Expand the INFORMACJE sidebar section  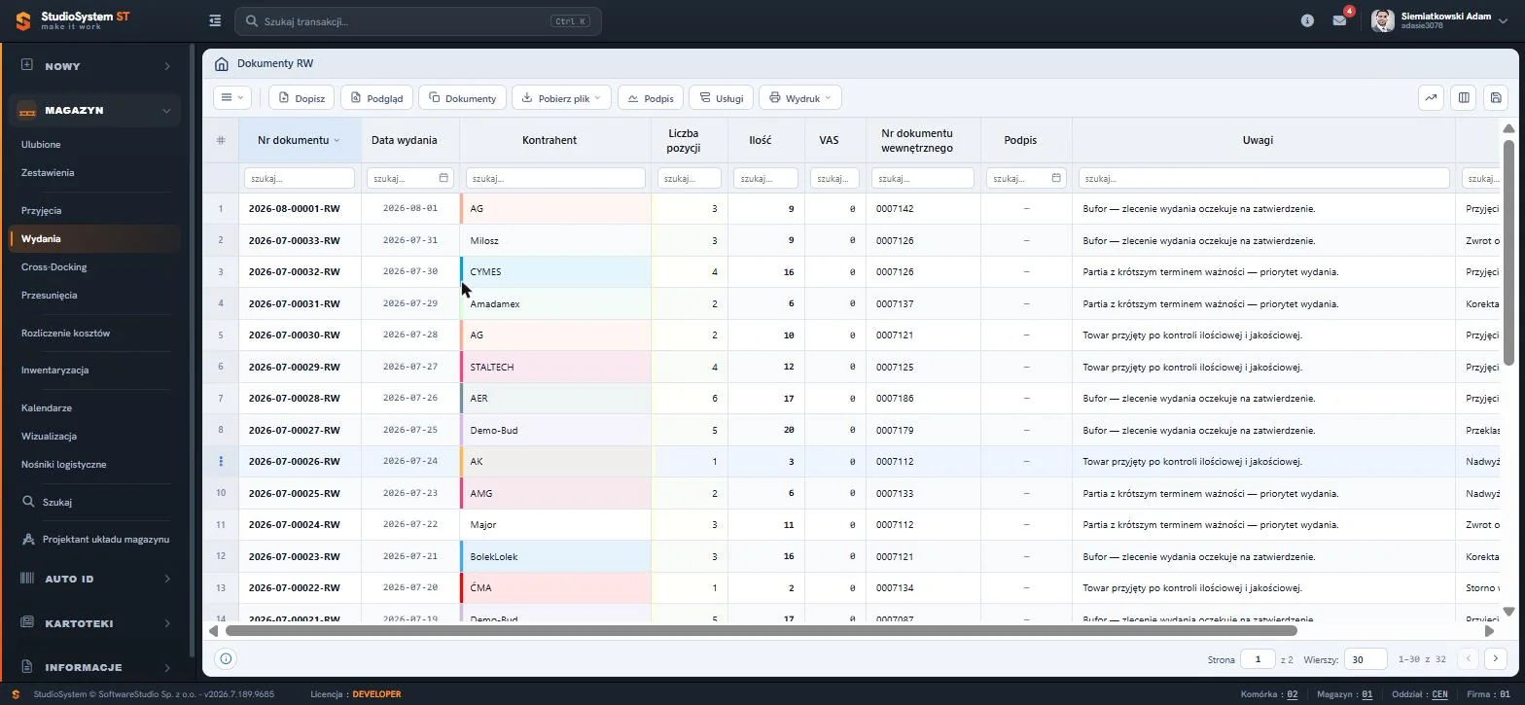tap(94, 668)
